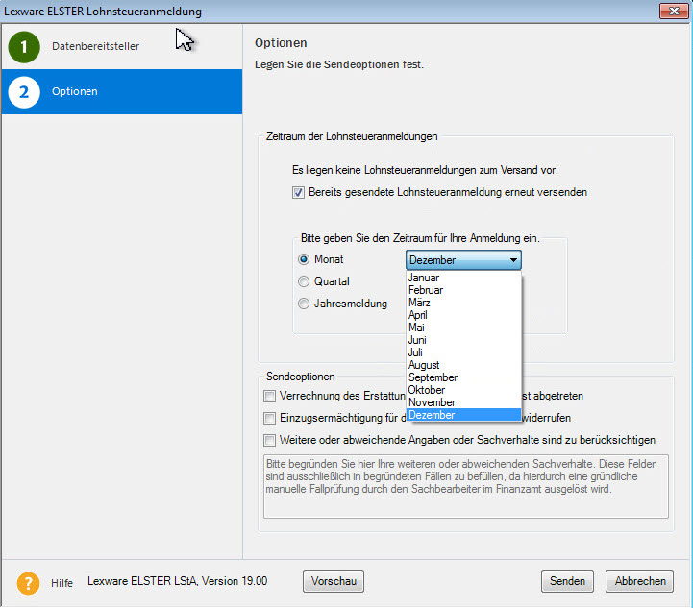Click the orange Hilfe question mark icon
This screenshot has height=608, width=693.
29,582
